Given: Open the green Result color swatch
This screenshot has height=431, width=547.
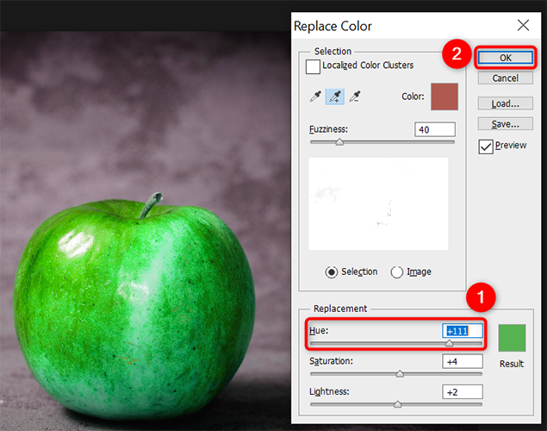Looking at the screenshot, I should pyautogui.click(x=512, y=338).
